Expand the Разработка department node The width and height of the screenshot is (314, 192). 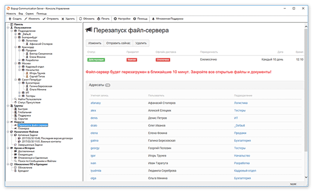pyautogui.click(x=20, y=60)
